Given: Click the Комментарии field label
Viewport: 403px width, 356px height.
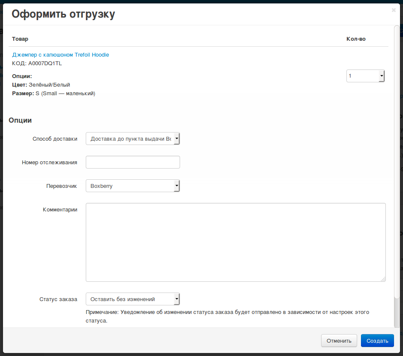Looking at the screenshot, I should pyautogui.click(x=60, y=209).
